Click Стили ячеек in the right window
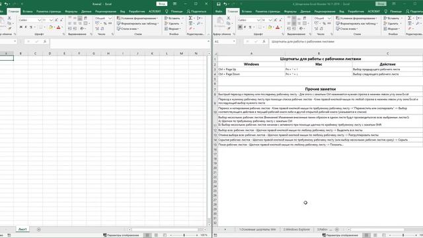Screen dimensions: 423x238 coord(347,28)
